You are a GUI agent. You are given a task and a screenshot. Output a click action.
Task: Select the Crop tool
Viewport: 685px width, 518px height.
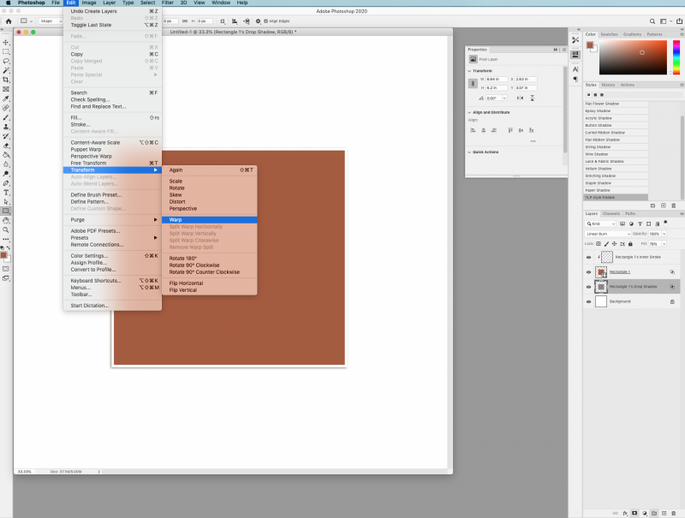click(6, 80)
